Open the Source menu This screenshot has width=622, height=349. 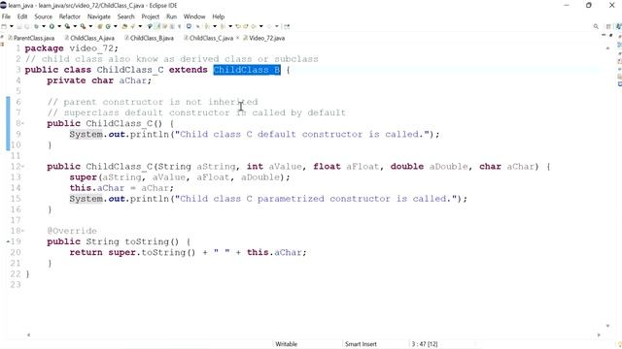tap(43, 16)
